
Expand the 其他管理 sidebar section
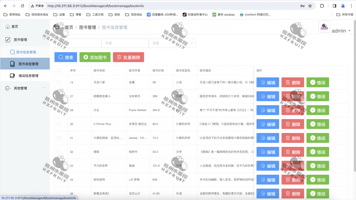(21, 88)
